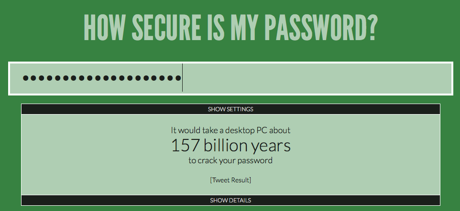The height and width of the screenshot is (211, 460).
Task: Click the 'to crack your password' text
Action: tap(230, 160)
